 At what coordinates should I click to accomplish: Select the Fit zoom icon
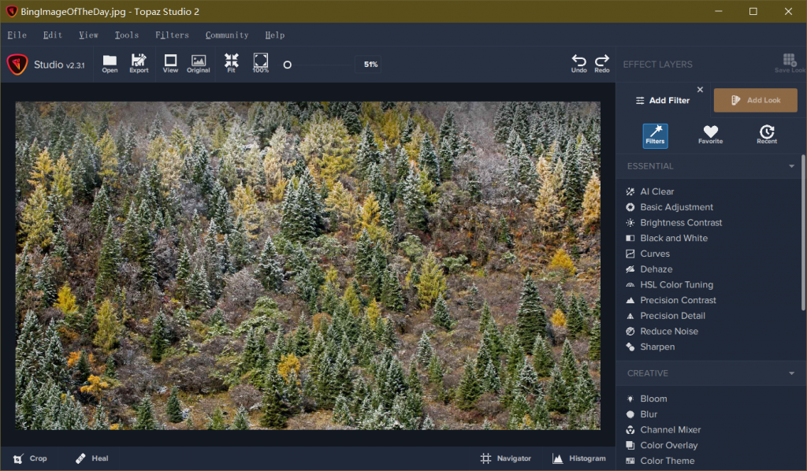[231, 63]
